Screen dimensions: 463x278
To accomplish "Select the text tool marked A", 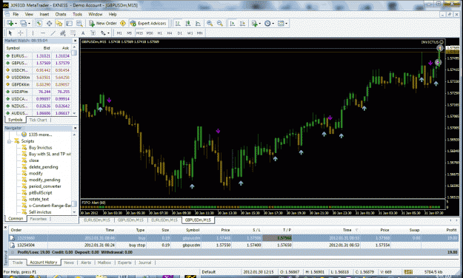I will (x=83, y=33).
